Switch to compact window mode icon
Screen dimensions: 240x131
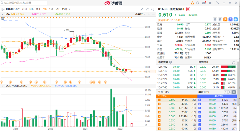218,3
